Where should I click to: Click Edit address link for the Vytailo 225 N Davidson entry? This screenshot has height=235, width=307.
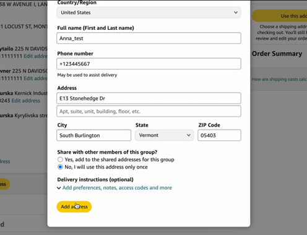35,56
